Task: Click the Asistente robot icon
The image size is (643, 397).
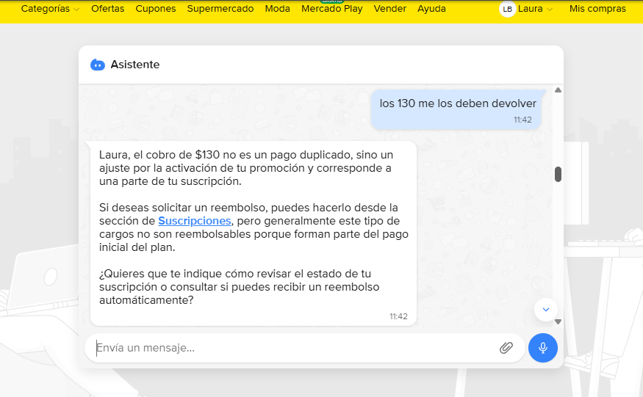Action: [x=98, y=65]
